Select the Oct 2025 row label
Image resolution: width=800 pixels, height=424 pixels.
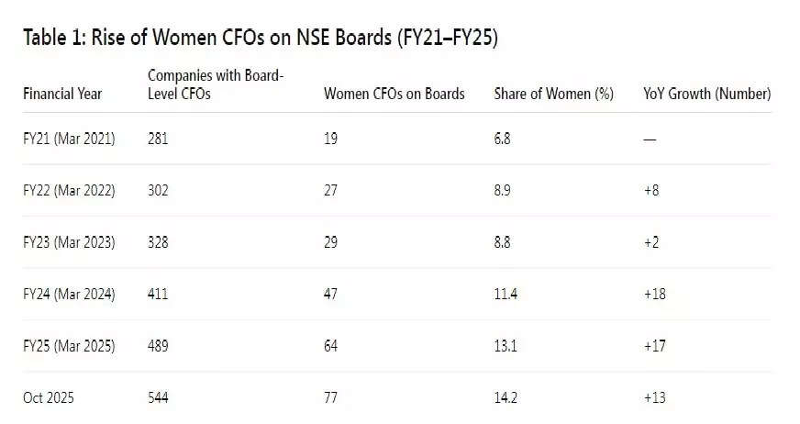point(50,397)
